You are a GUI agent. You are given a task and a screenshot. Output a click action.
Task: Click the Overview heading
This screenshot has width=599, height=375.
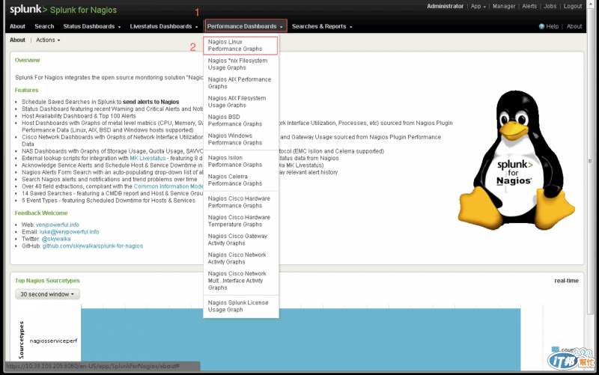pyautogui.click(x=27, y=60)
